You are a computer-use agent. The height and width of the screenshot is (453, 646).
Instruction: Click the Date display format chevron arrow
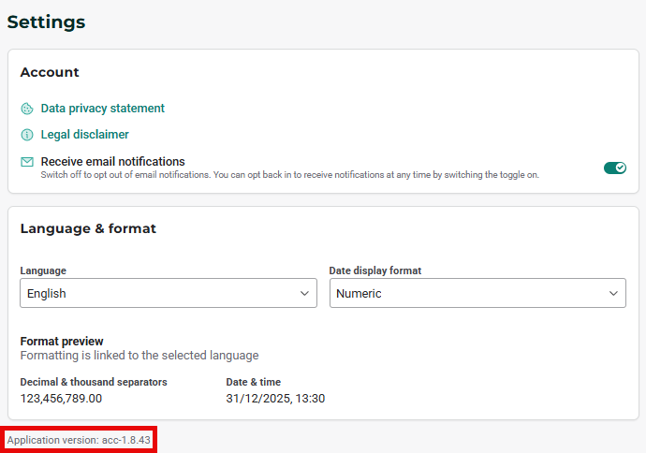pyautogui.click(x=613, y=293)
